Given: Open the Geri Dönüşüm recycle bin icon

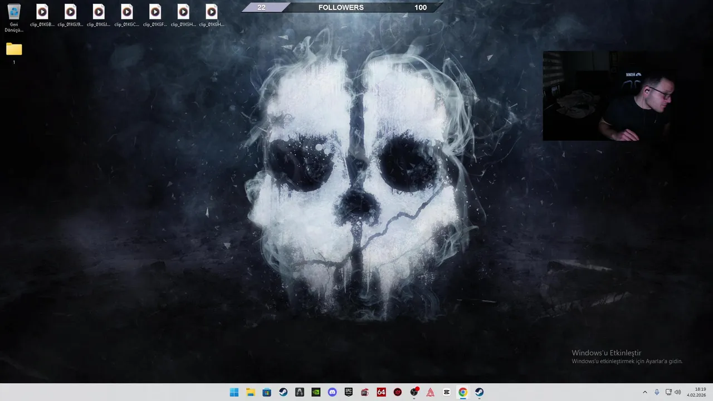Looking at the screenshot, I should tap(14, 18).
